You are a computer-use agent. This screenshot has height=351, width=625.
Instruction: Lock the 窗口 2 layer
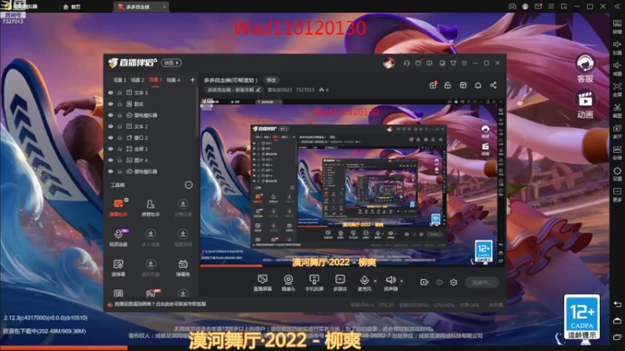(x=120, y=137)
